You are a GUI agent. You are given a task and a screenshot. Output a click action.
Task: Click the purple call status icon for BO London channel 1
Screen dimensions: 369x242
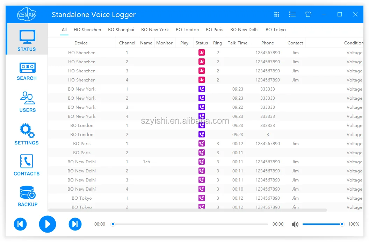201,125
